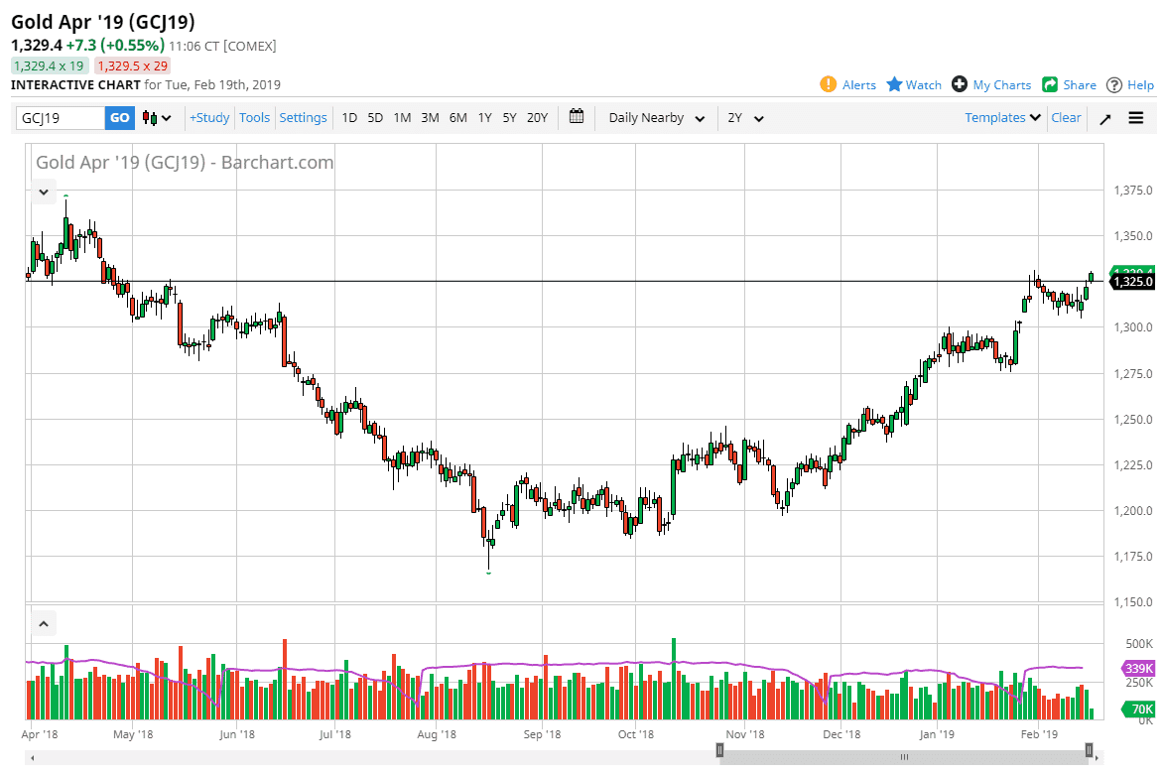Open the calendar date range picker

pos(577,117)
